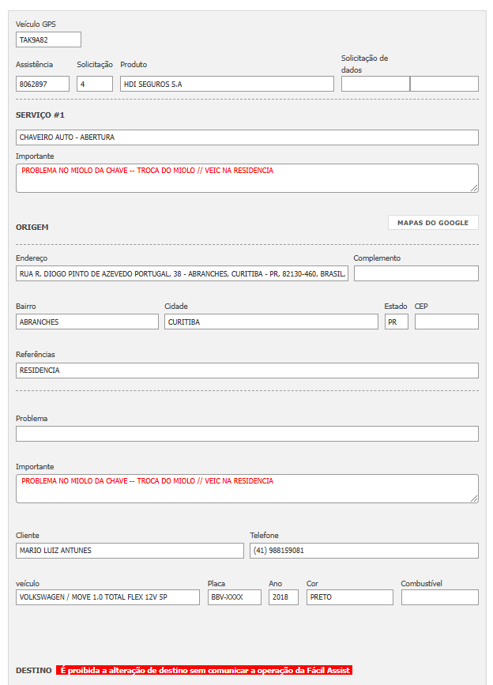Focus the Referências field
This screenshot has width=493, height=685.
pyautogui.click(x=246, y=370)
